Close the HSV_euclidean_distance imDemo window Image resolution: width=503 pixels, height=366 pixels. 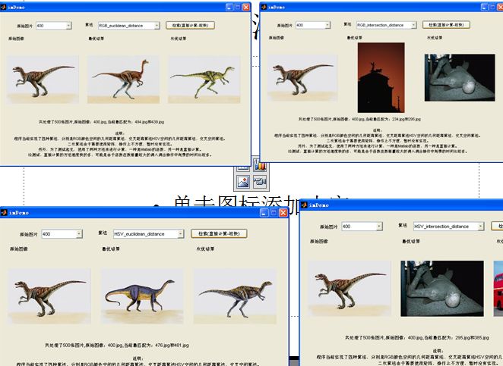tap(283, 212)
